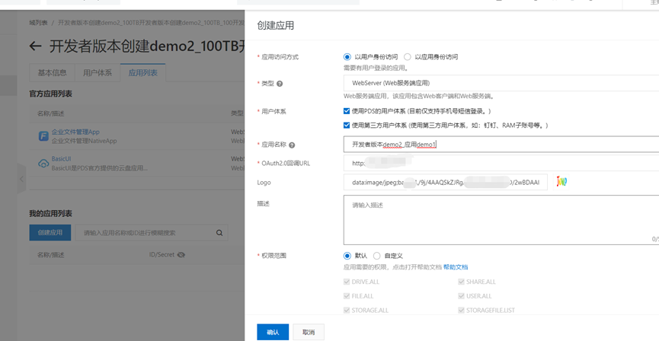Select 以应用身份访问 radio option
Image resolution: width=659 pixels, height=341 pixels.
tap(408, 56)
